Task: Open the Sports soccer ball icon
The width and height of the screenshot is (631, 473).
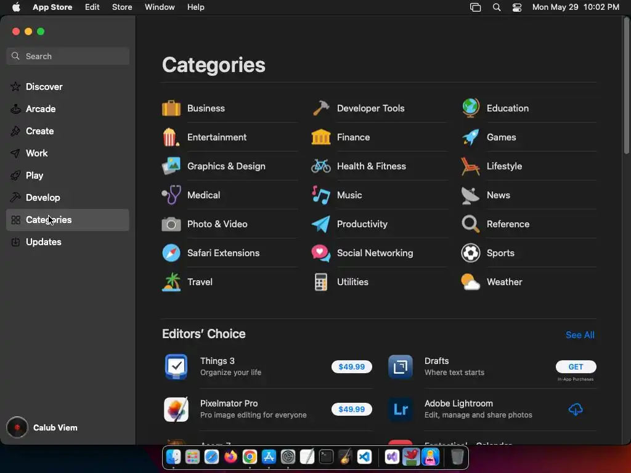Action: [470, 253]
